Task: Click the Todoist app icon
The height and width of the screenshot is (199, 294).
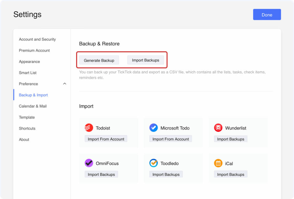Action: coord(89,128)
